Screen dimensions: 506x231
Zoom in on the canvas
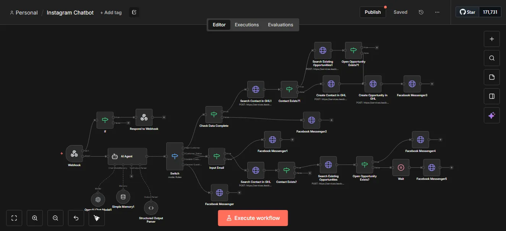[35, 218]
